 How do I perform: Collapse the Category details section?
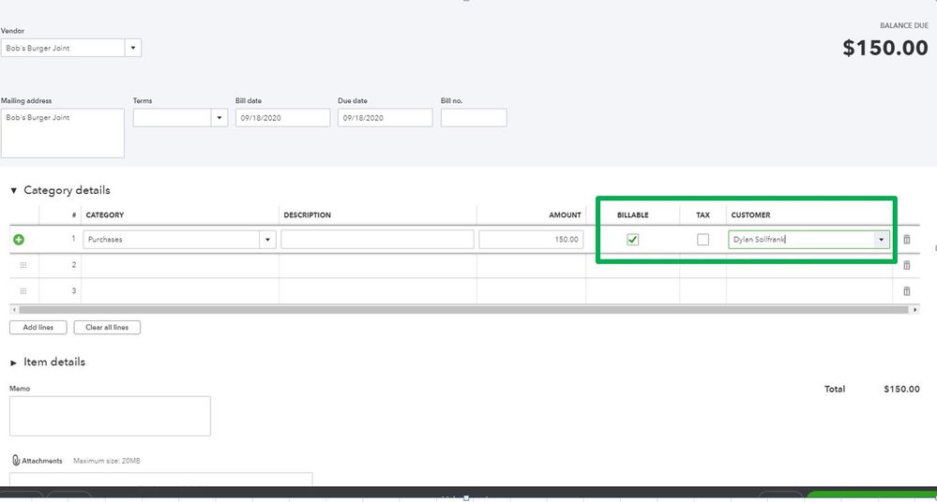click(x=13, y=190)
